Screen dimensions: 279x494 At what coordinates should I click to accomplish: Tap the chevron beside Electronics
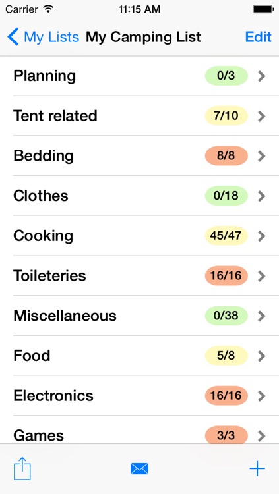tap(261, 396)
